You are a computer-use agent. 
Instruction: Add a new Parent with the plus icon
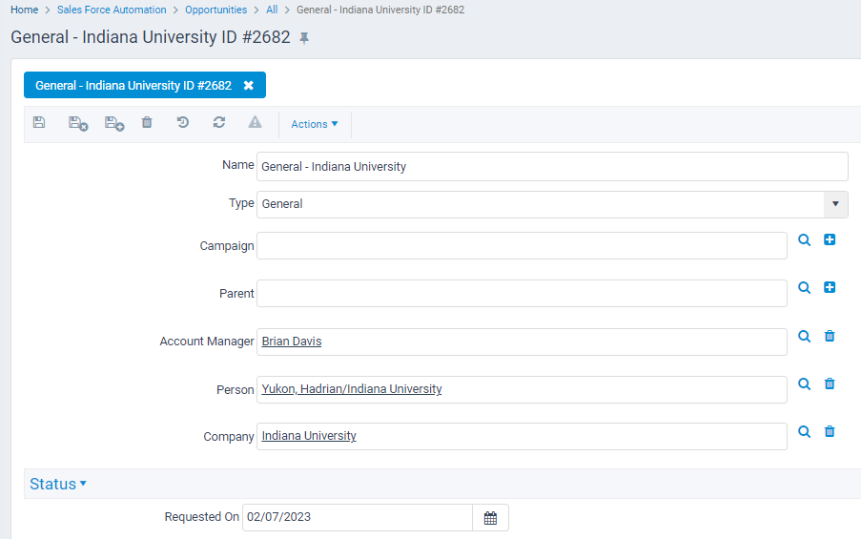pyautogui.click(x=830, y=287)
